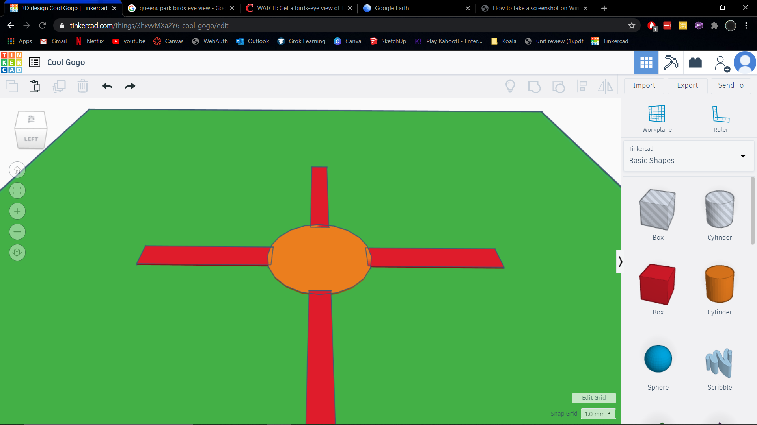Bookmark this page with the star

[x=632, y=26]
